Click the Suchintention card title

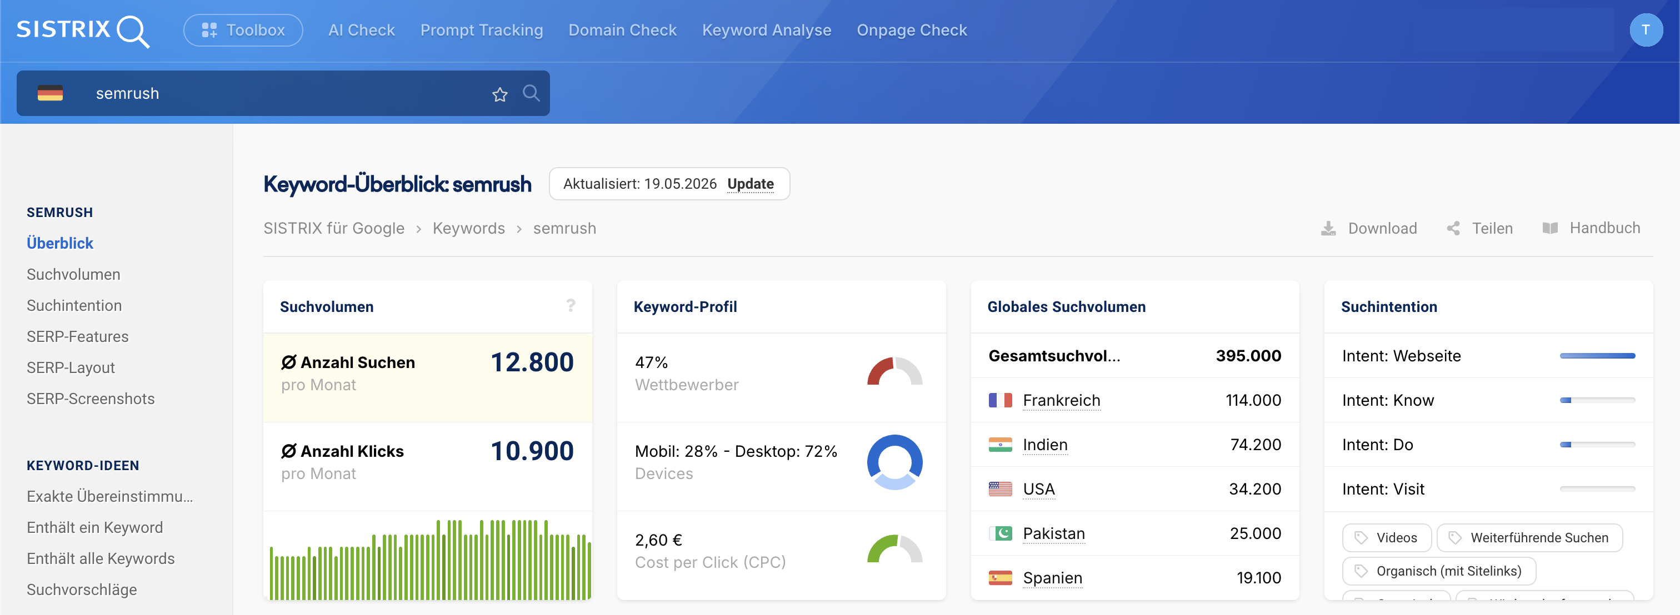point(1388,307)
